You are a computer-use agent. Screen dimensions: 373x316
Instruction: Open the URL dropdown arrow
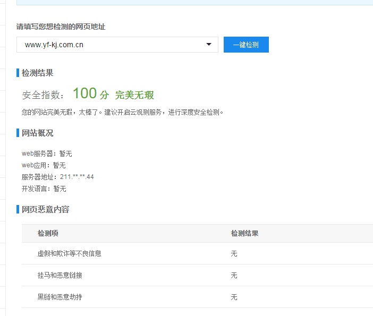209,45
